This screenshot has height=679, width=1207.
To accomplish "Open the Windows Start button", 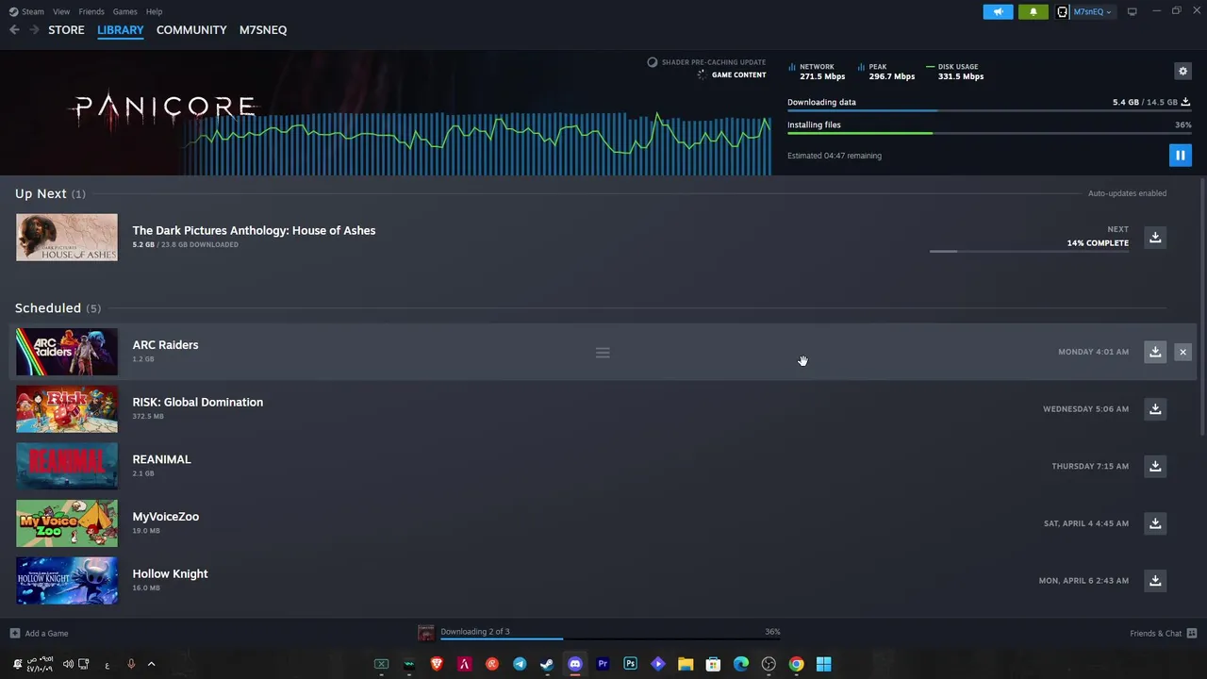I will pyautogui.click(x=824, y=664).
